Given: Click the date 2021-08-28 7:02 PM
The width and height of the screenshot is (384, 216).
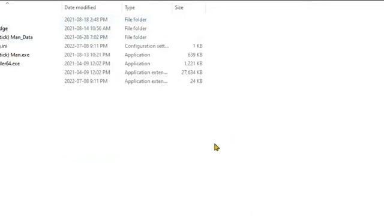Looking at the screenshot, I should pyautogui.click(x=86, y=37).
